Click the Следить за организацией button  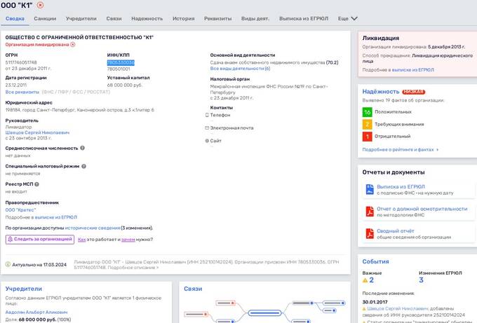40,239
